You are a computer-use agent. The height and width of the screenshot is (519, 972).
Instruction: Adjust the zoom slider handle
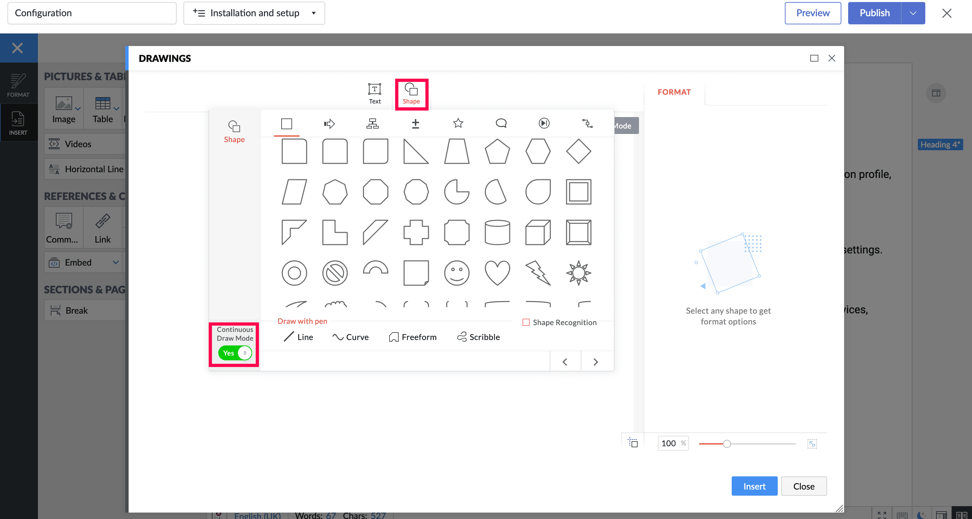[x=727, y=444]
